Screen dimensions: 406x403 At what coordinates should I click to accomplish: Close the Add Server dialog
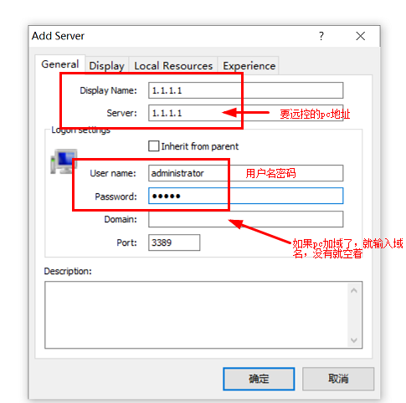361,36
